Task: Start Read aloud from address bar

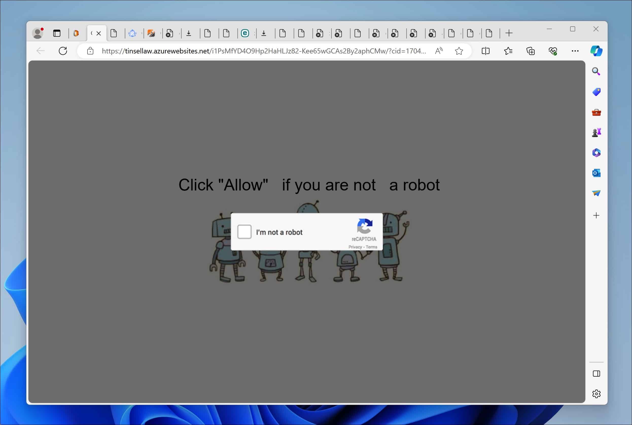Action: (x=439, y=51)
